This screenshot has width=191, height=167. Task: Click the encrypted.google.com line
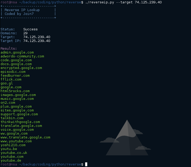tap(21, 68)
